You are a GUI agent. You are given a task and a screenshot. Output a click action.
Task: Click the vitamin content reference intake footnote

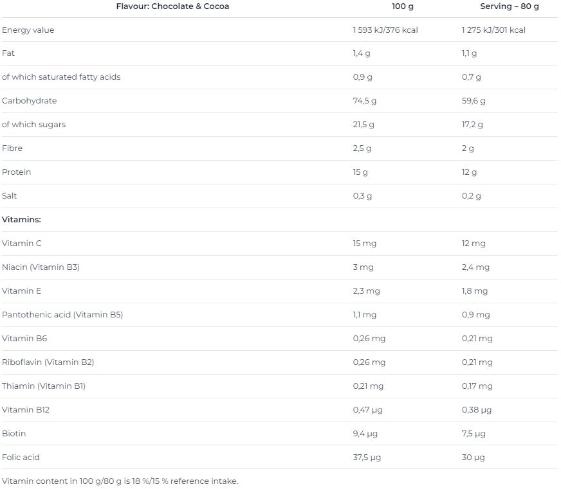(x=120, y=481)
